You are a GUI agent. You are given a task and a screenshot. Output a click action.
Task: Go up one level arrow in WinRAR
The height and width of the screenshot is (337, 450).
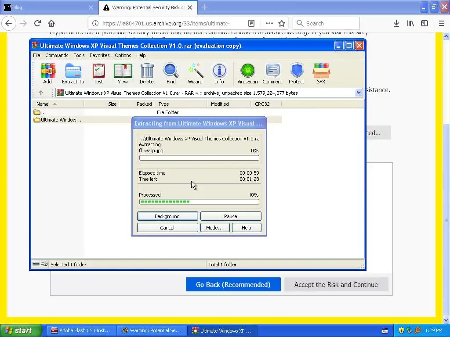click(41, 93)
